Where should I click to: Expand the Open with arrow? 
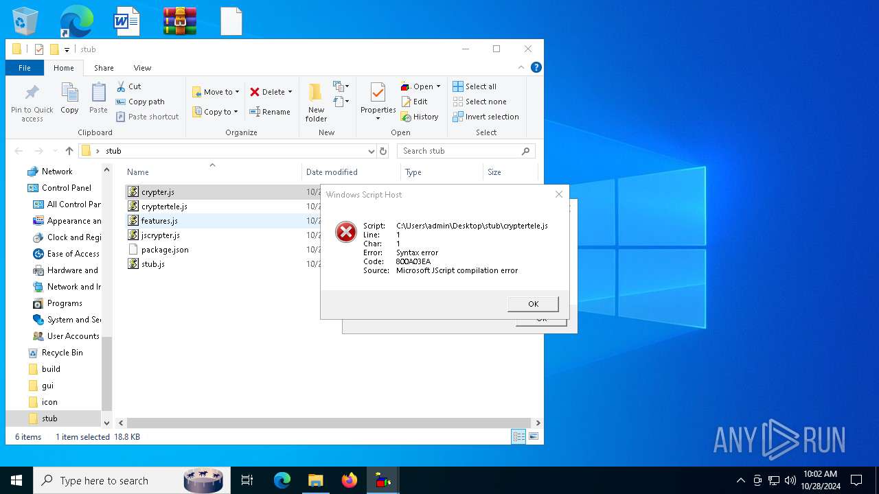click(438, 86)
